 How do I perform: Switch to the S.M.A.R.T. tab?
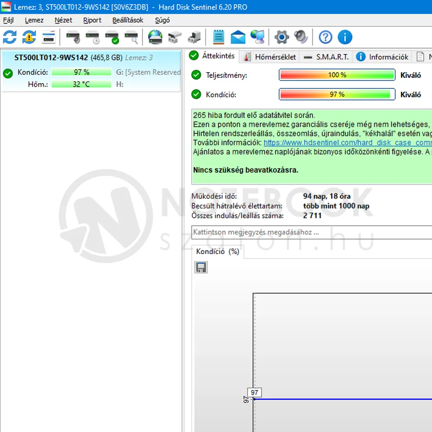327,57
